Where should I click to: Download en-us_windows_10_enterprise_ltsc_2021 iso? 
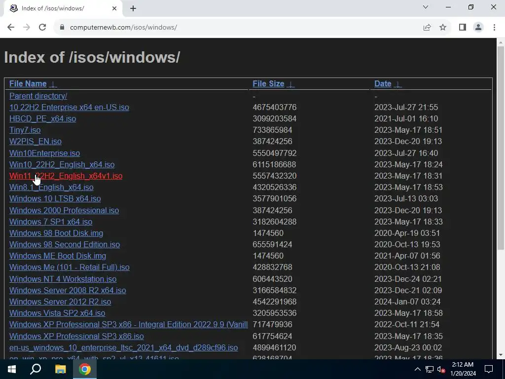[x=123, y=348]
